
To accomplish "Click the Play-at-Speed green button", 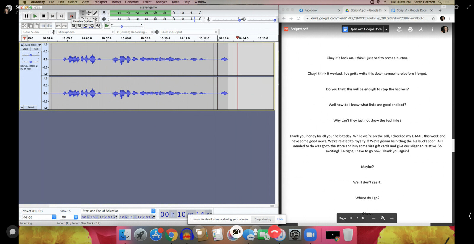I will (x=107, y=26).
